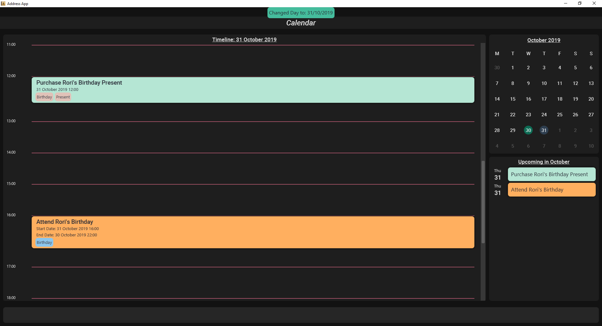602x326 pixels.
Task: Select October 31 in the month calendar
Action: click(544, 130)
